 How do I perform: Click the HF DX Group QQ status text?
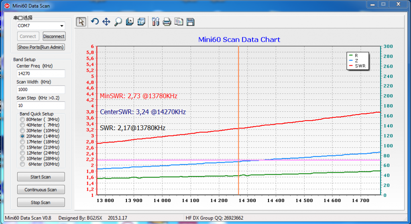pyautogui.click(x=214, y=218)
